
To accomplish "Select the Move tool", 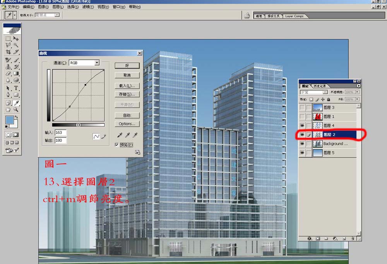I will pyautogui.click(x=16, y=39).
